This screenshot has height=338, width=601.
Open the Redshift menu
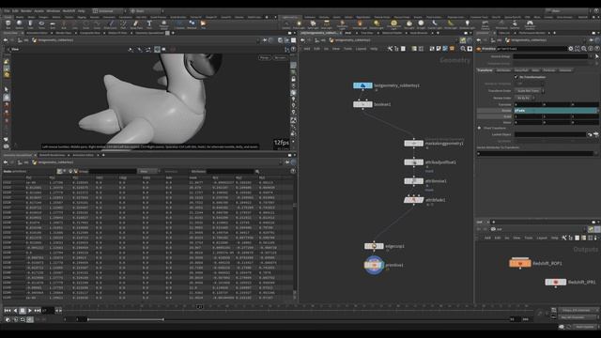pos(69,11)
